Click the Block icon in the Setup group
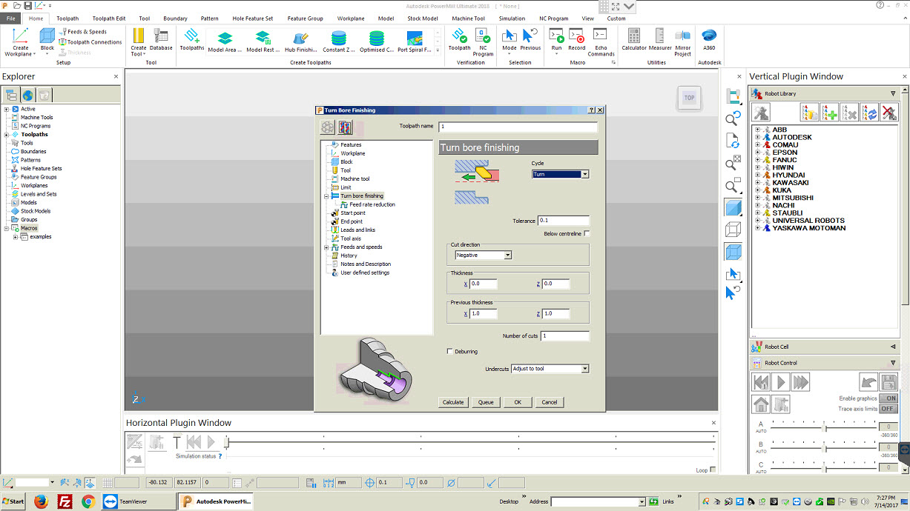 point(47,40)
